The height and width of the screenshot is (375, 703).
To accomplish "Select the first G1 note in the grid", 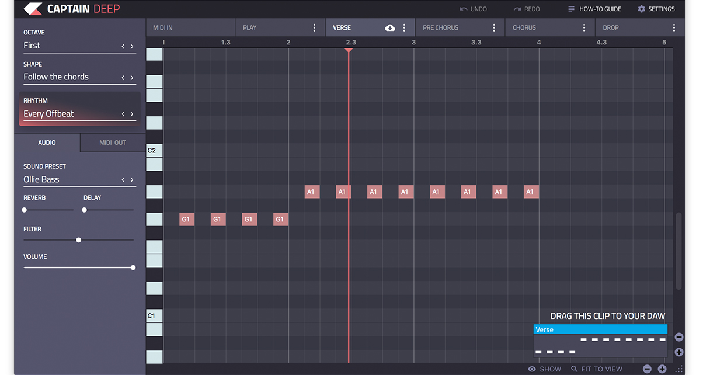I will pos(186,219).
